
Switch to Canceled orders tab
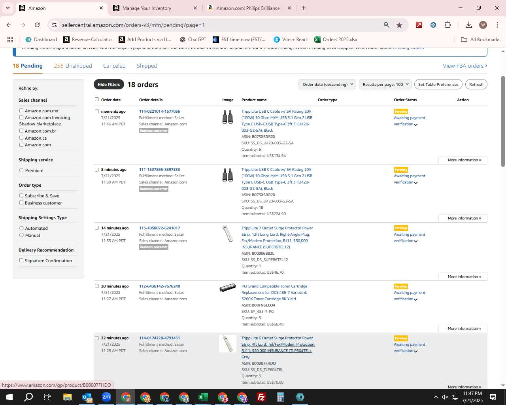[114, 66]
